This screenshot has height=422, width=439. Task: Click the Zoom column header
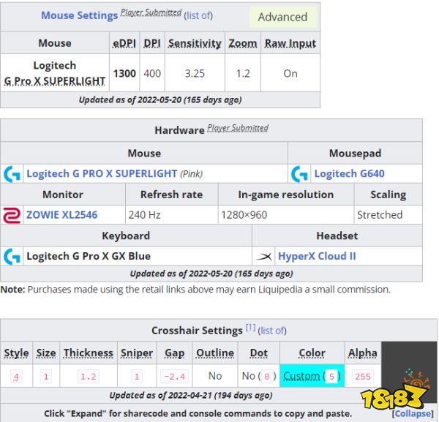point(243,43)
